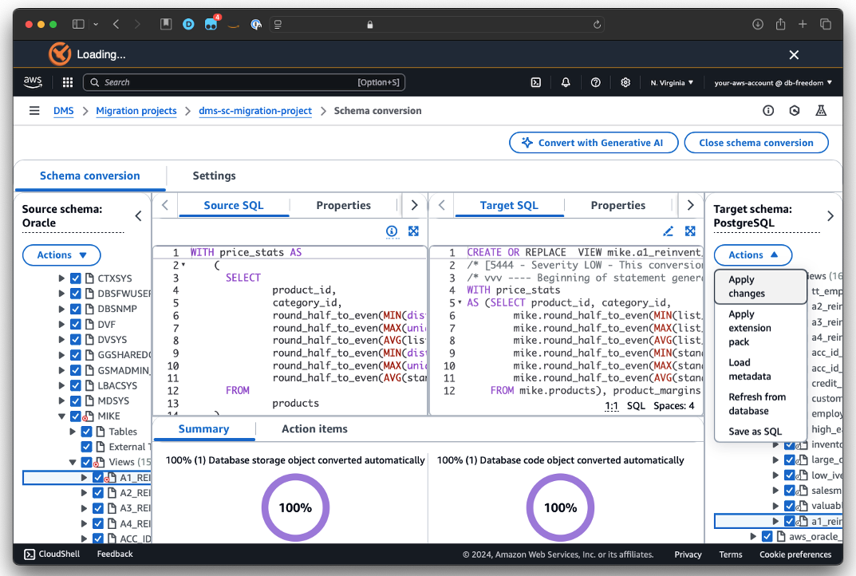Switch to the Settings tab
856x576 pixels.
(214, 176)
